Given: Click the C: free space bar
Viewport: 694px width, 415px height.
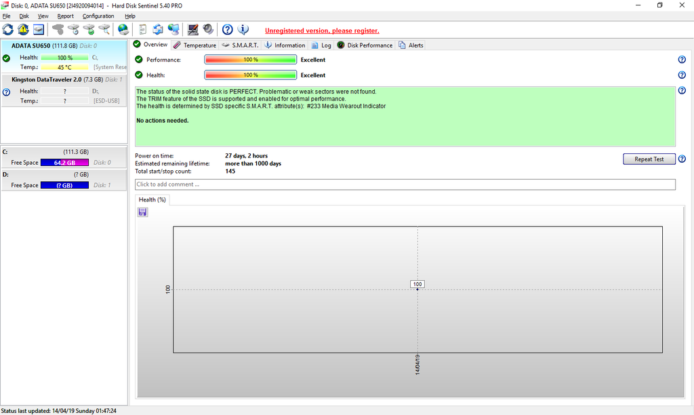Looking at the screenshot, I should click(x=64, y=163).
